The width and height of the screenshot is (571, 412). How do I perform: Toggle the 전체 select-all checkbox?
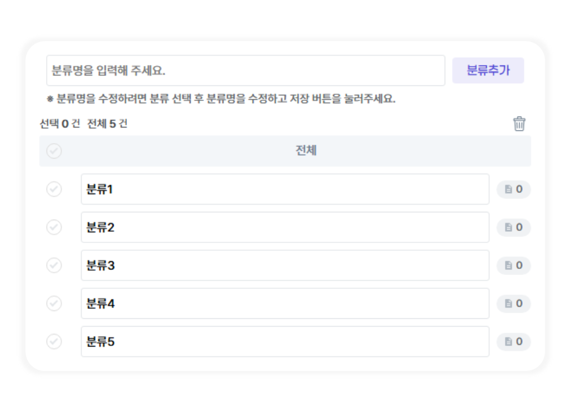pyautogui.click(x=54, y=151)
